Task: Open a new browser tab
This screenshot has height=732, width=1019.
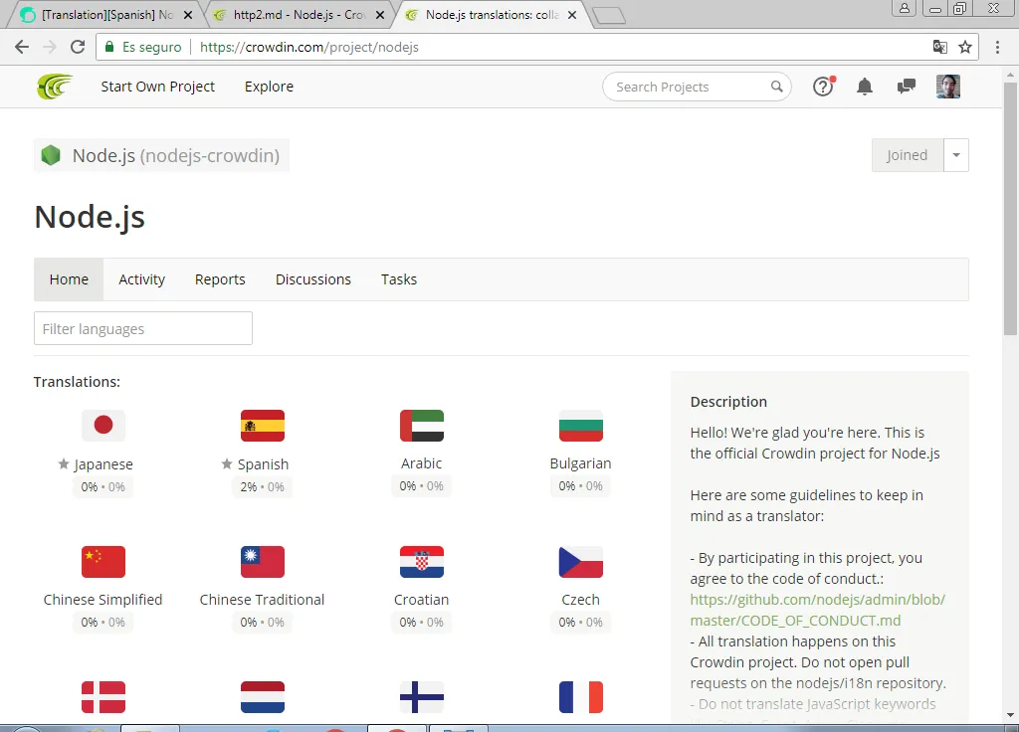Action: (x=609, y=15)
